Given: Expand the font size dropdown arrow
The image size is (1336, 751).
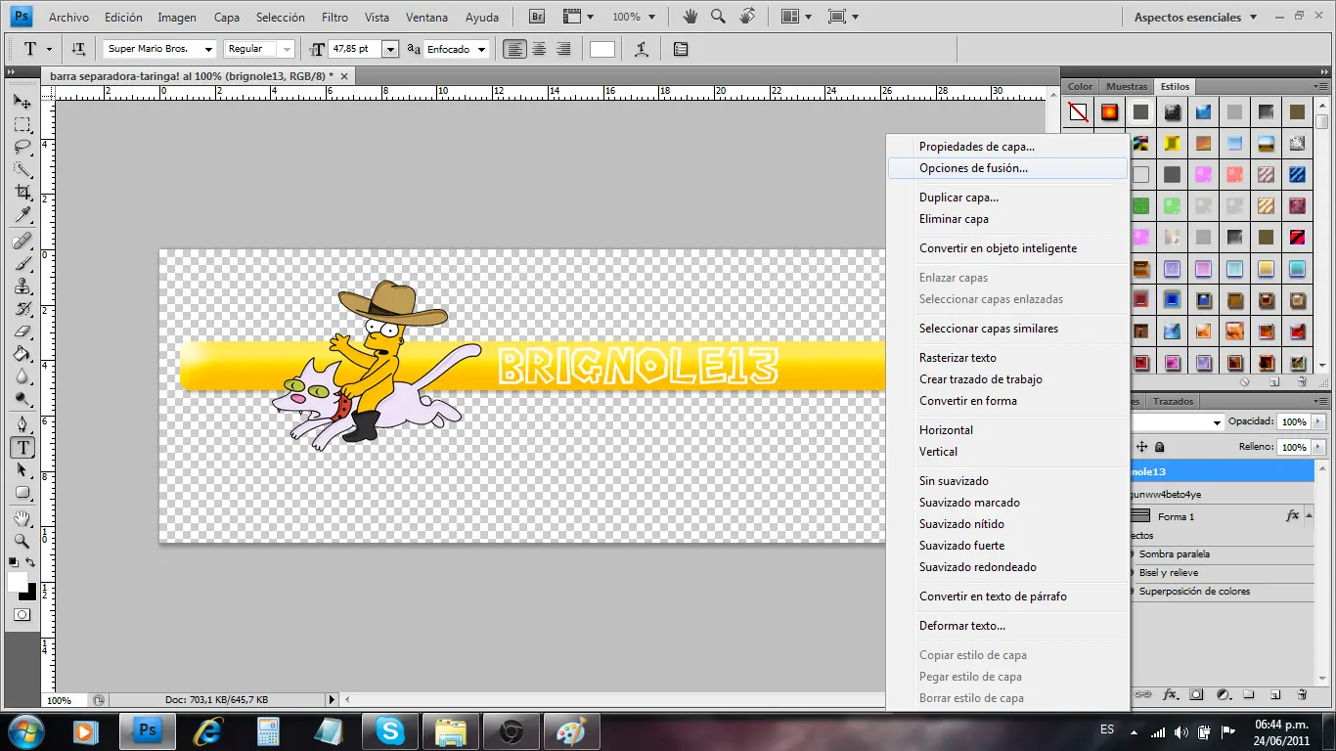Looking at the screenshot, I should pos(390,49).
